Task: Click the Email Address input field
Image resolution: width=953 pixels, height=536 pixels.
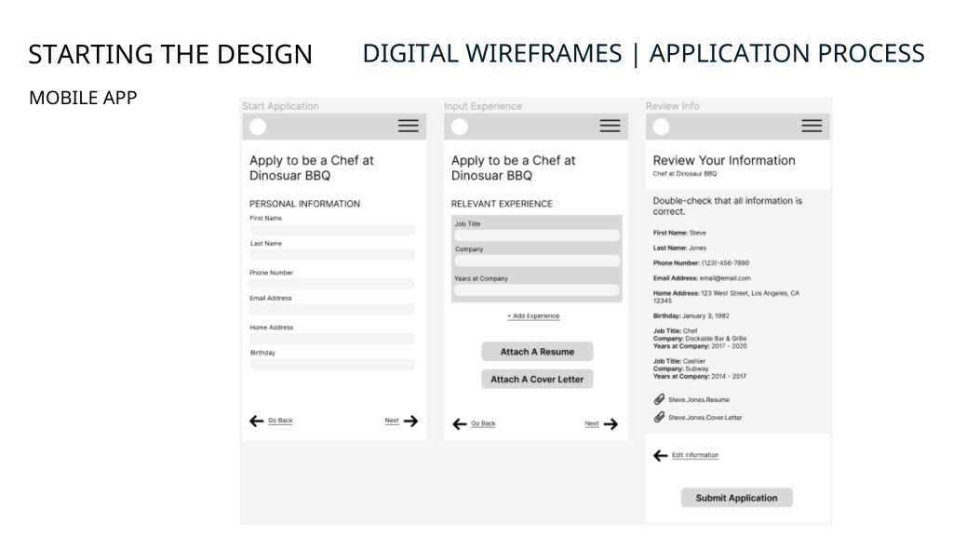Action: [332, 310]
